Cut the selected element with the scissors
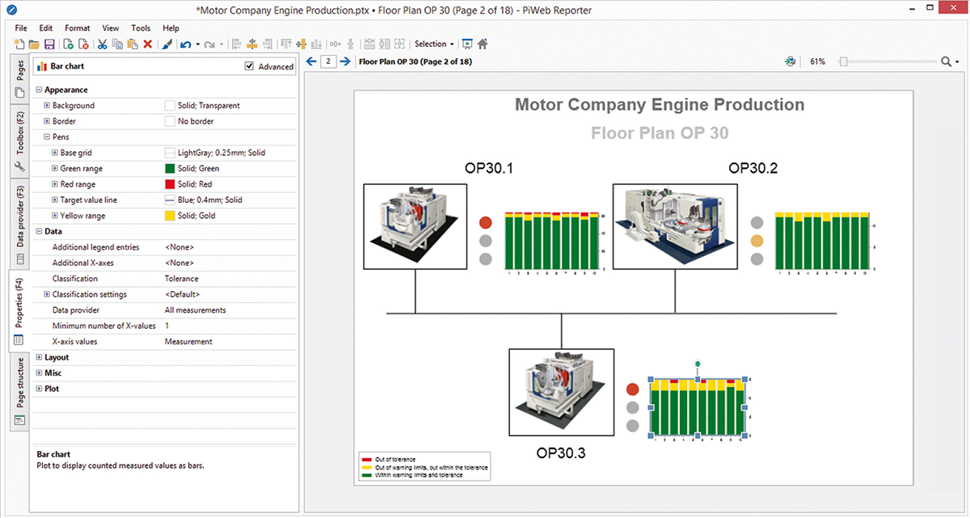 (103, 44)
